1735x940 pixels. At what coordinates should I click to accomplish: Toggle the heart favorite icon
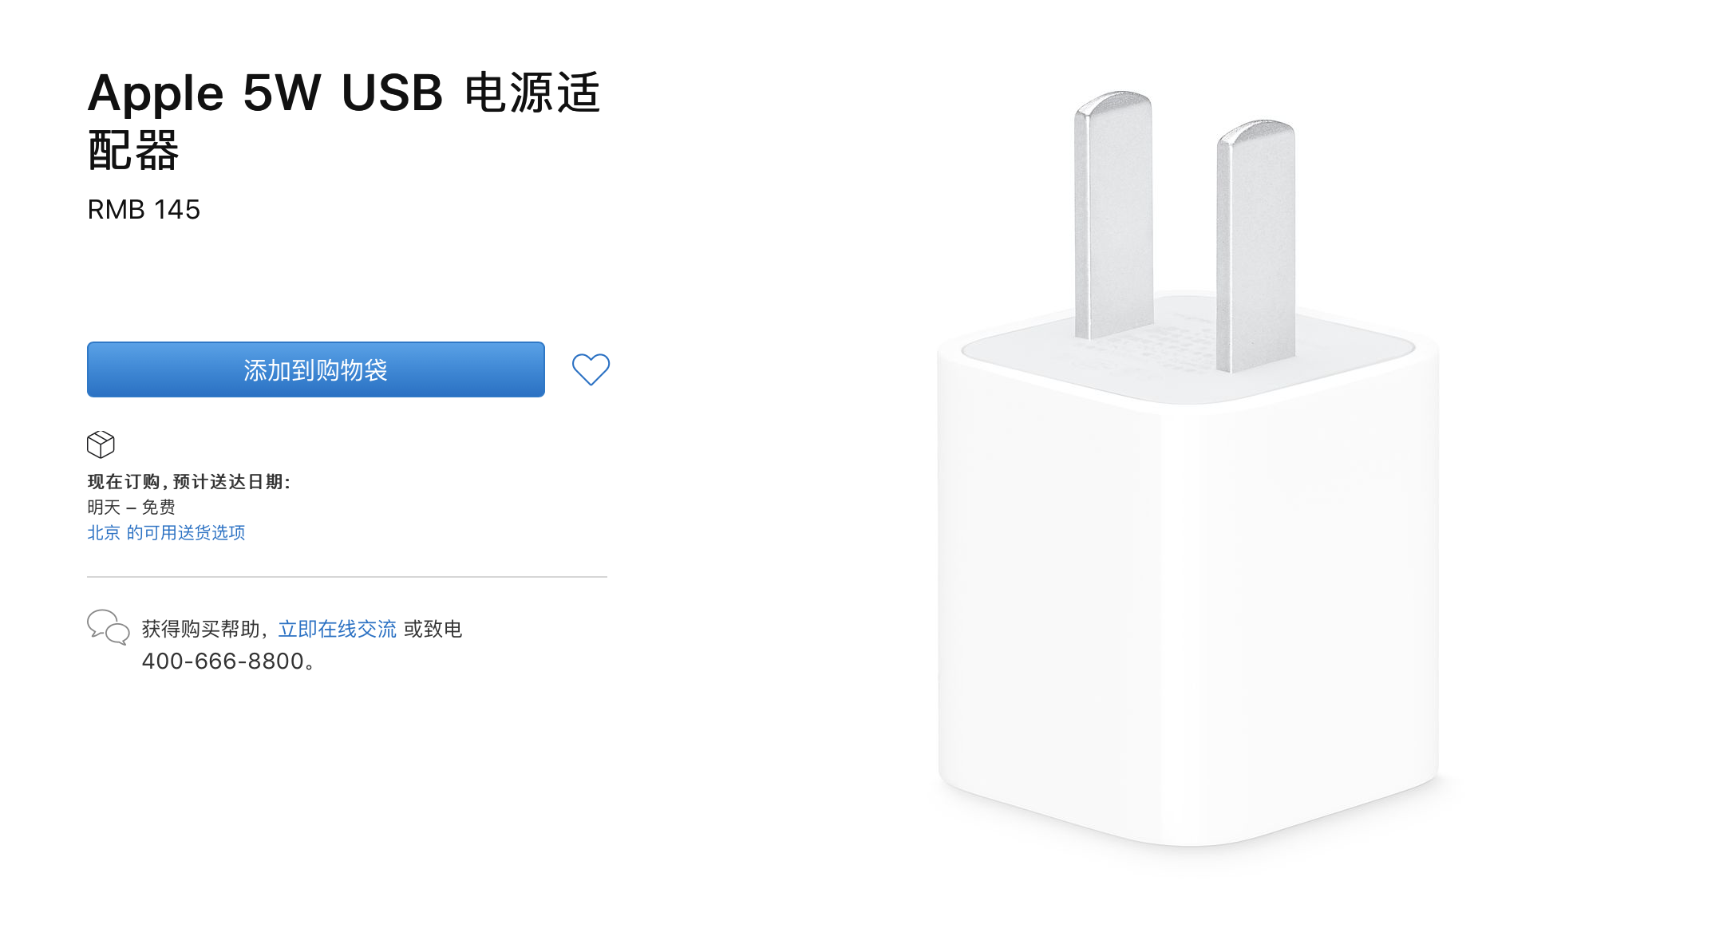click(x=591, y=369)
